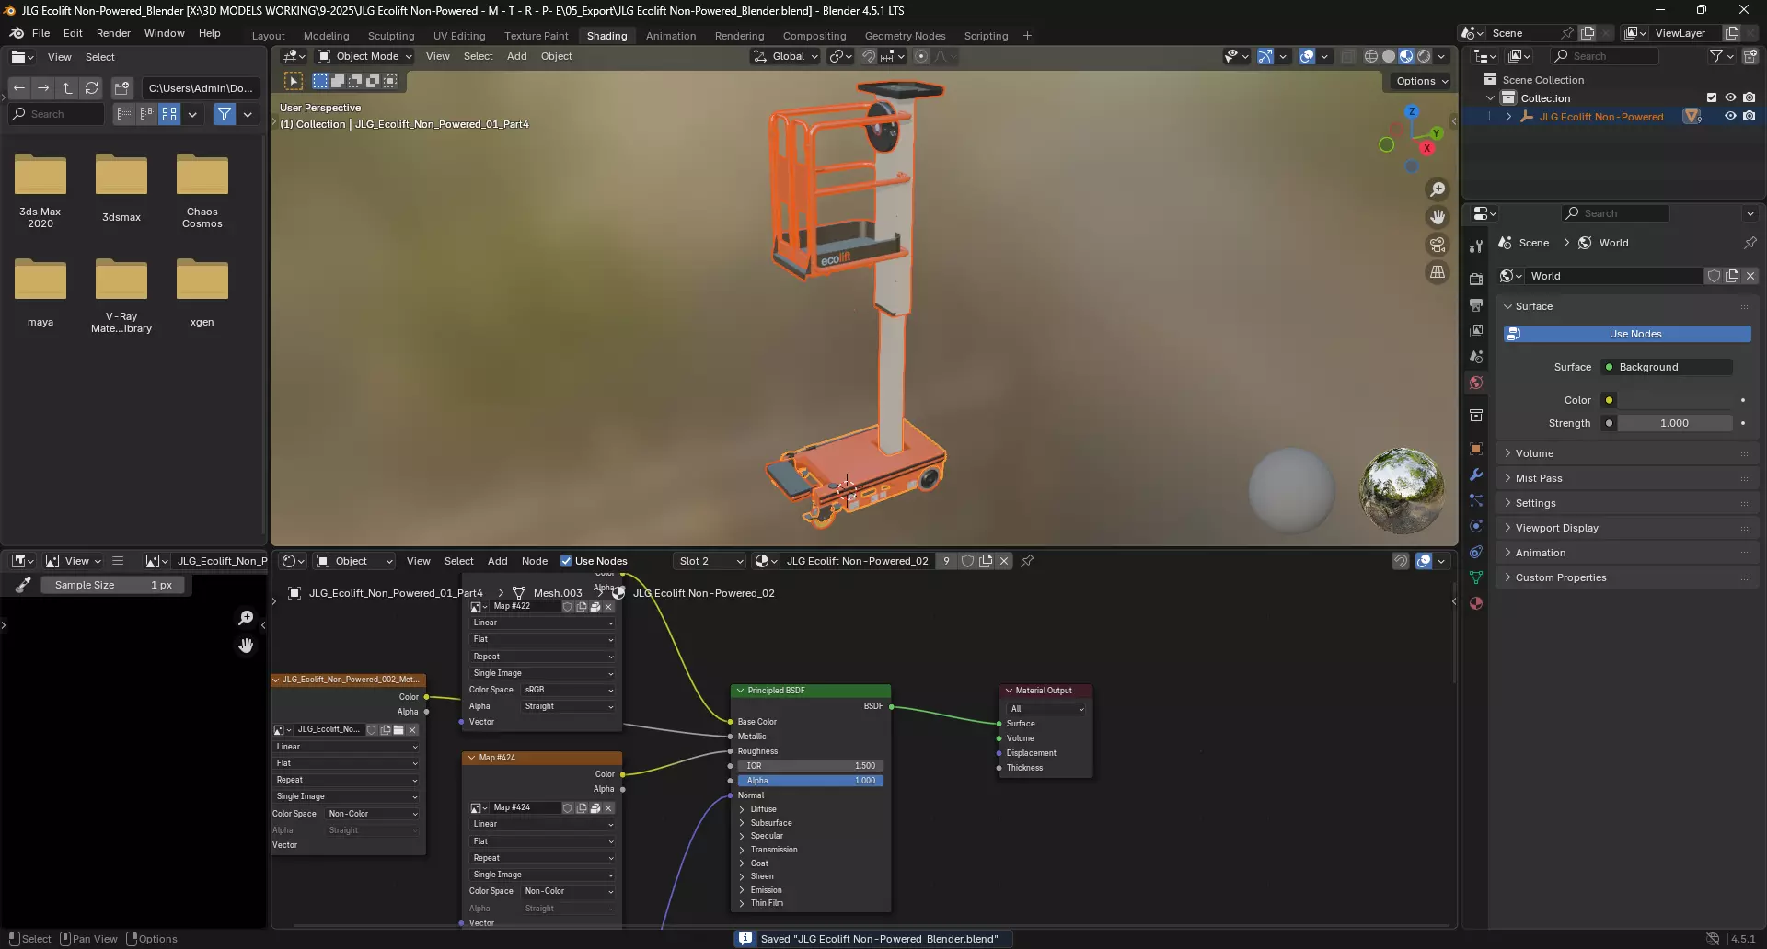Switch to rendered viewport shading
1767x949 pixels.
pyautogui.click(x=1424, y=56)
